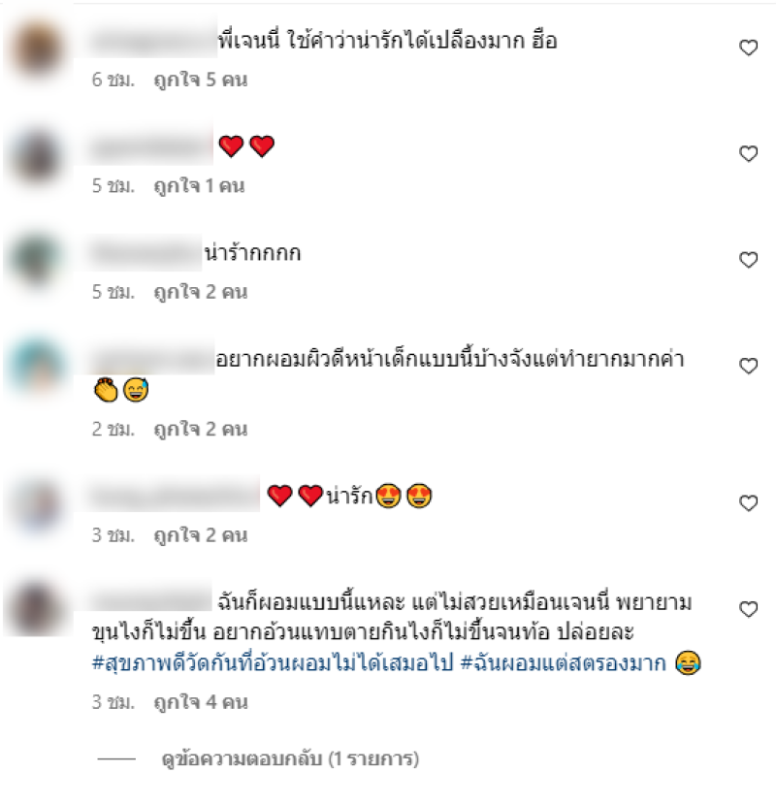Like the ฉันก็ผอมแบบนี้แหละ comment
Screen dimensions: 776x805
(x=748, y=609)
